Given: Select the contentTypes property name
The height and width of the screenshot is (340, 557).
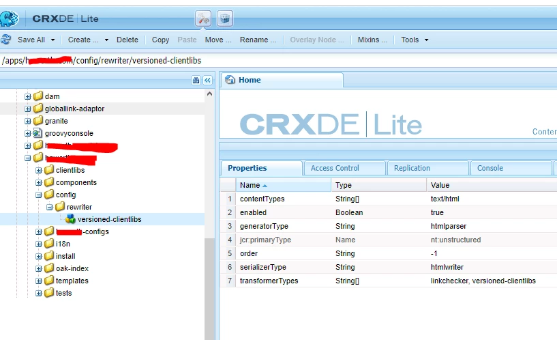Looking at the screenshot, I should pos(262,199).
